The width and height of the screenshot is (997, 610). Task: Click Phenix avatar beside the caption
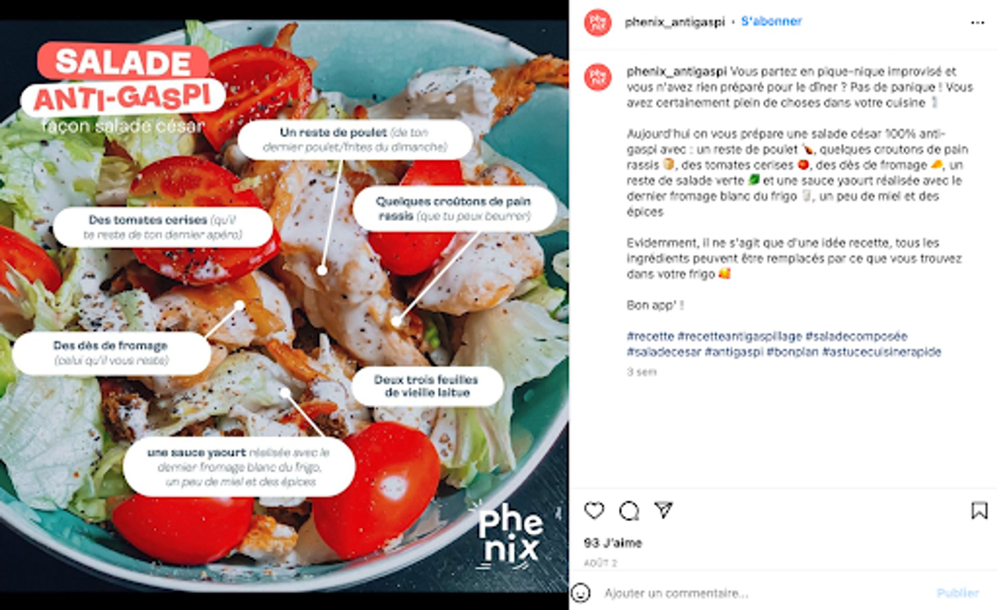coord(598,77)
